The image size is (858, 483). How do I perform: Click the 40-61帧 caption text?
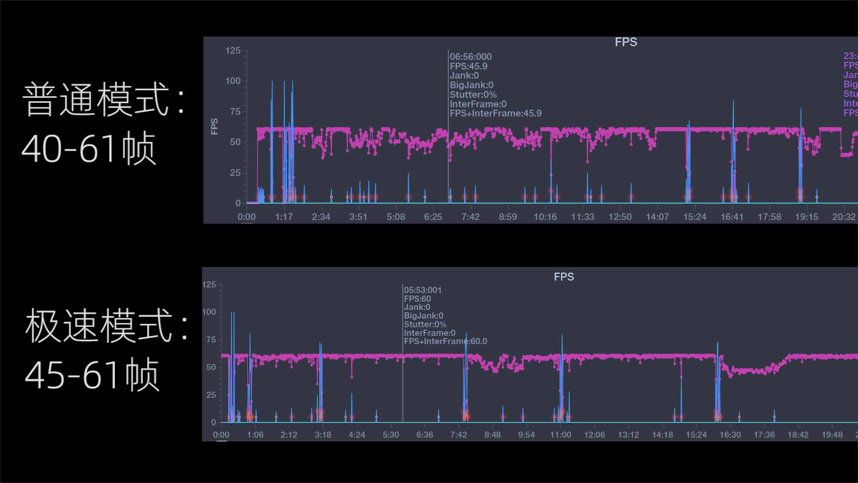(x=88, y=148)
